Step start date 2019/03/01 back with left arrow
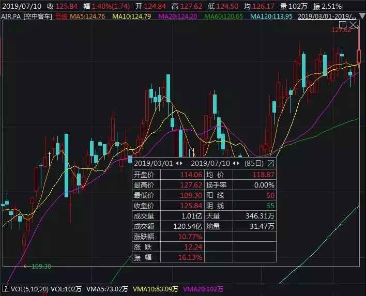366x296 pixels. point(177,163)
